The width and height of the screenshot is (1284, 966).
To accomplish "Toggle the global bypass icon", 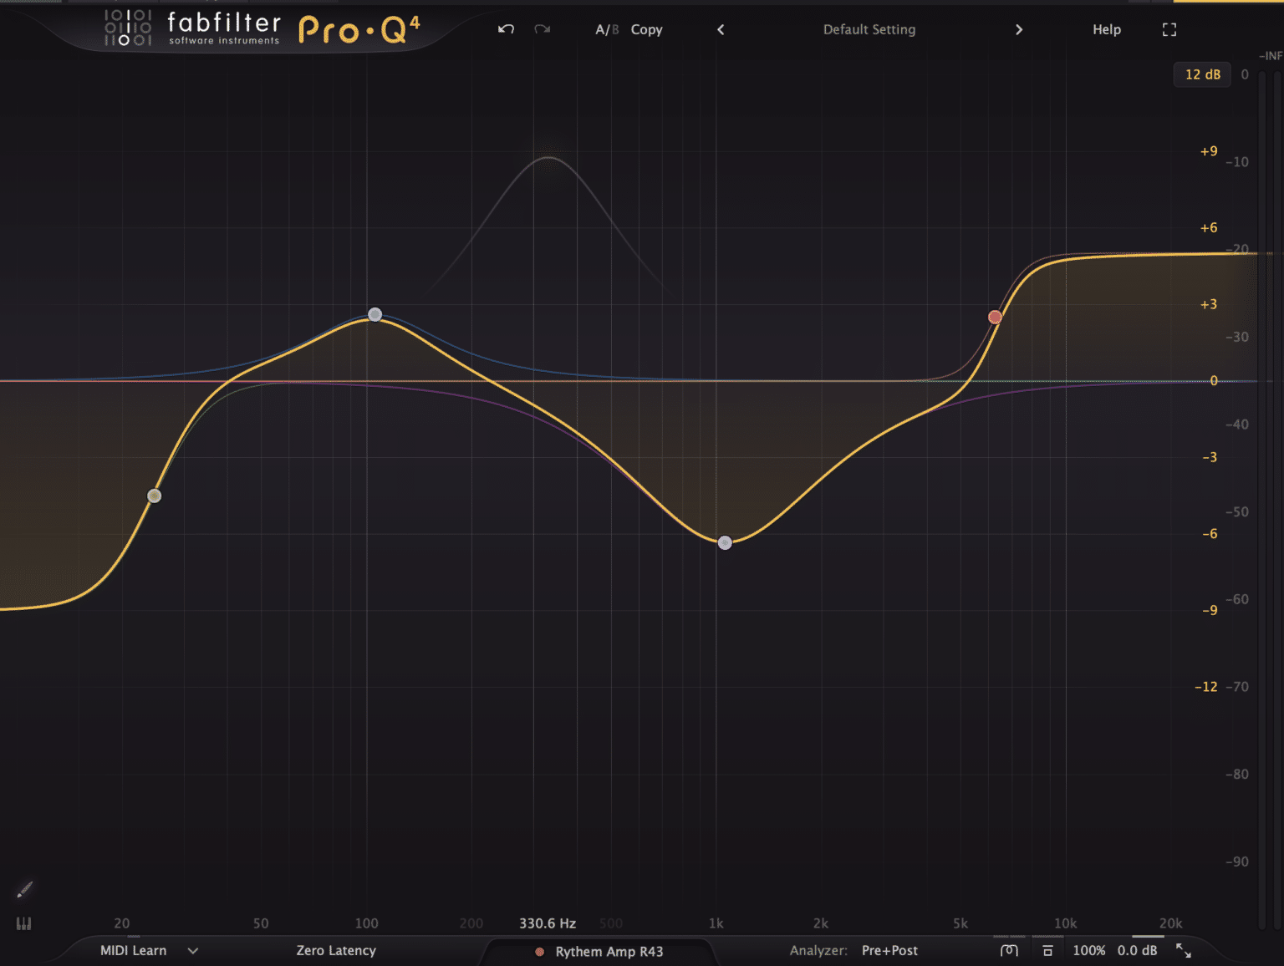I will pos(1047,950).
